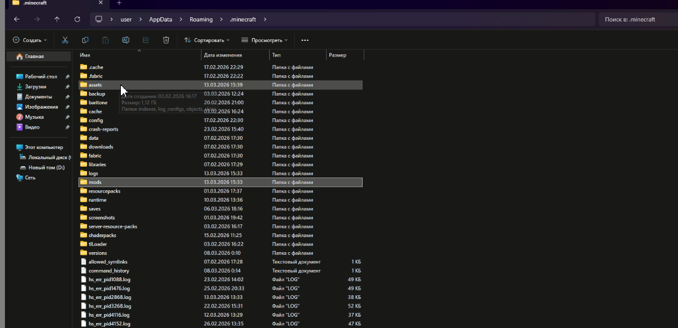Select the Загрузки item in sidebar
Image resolution: width=678 pixels, height=328 pixels.
(x=35, y=87)
